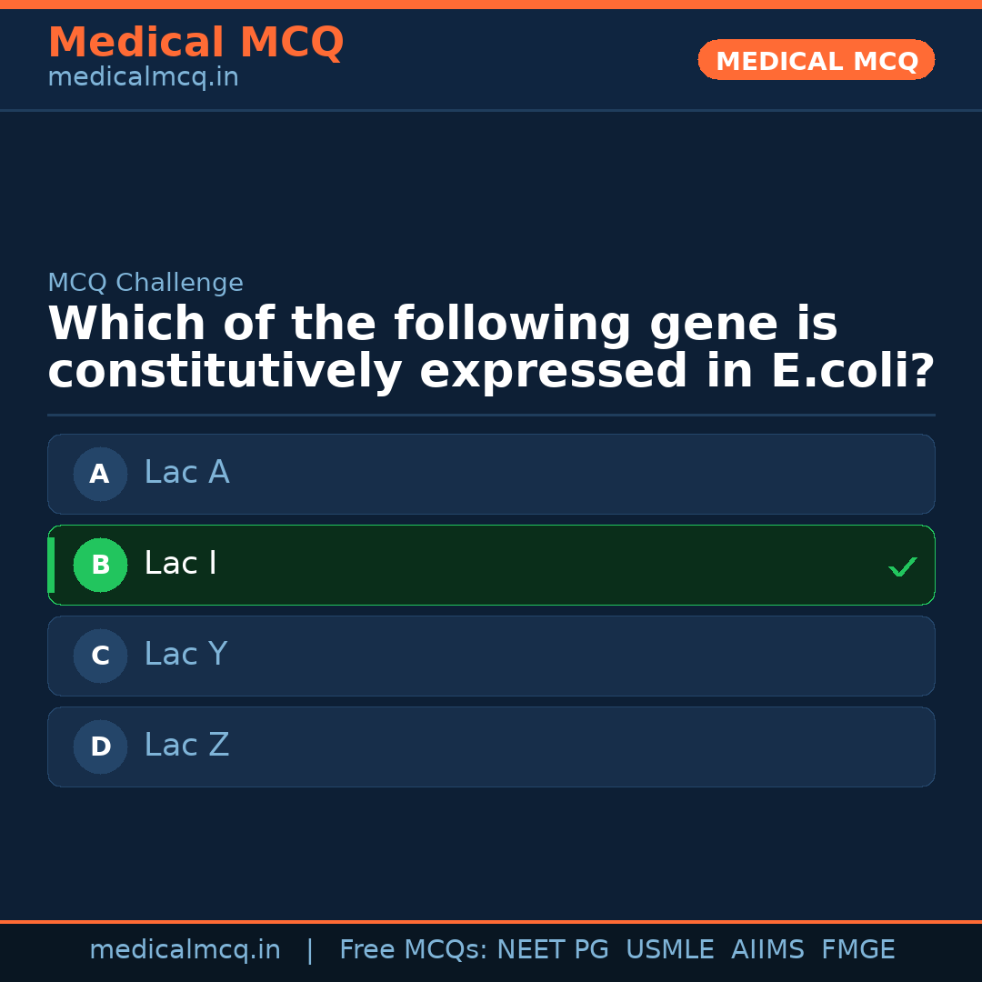
Task: Choose the Lac Z answer option
Action: point(491,747)
